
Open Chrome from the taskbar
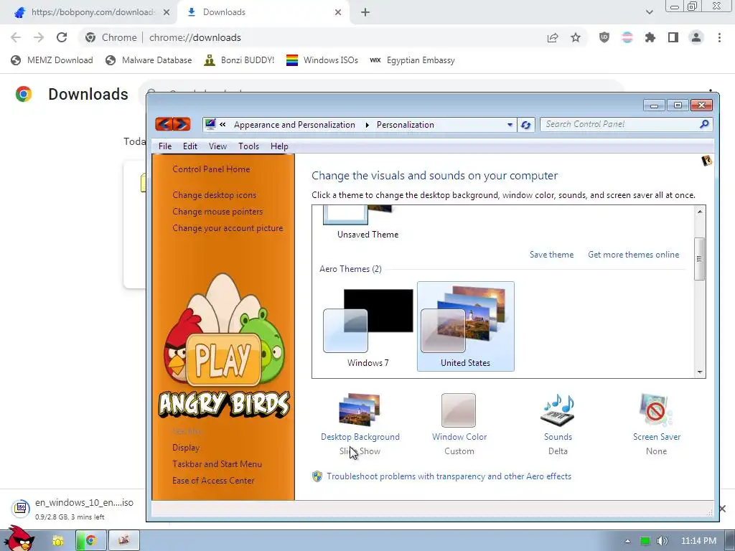pos(91,541)
